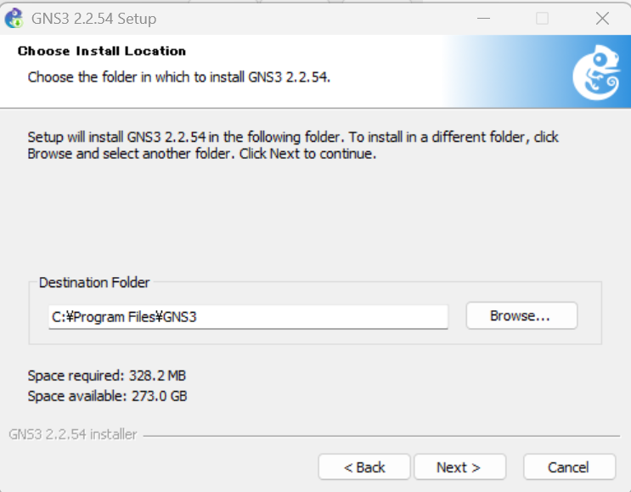631x492 pixels.
Task: Close the GNS3 2.2.54 Setup window
Action: coord(602,18)
